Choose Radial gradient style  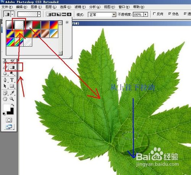(x=54, y=14)
